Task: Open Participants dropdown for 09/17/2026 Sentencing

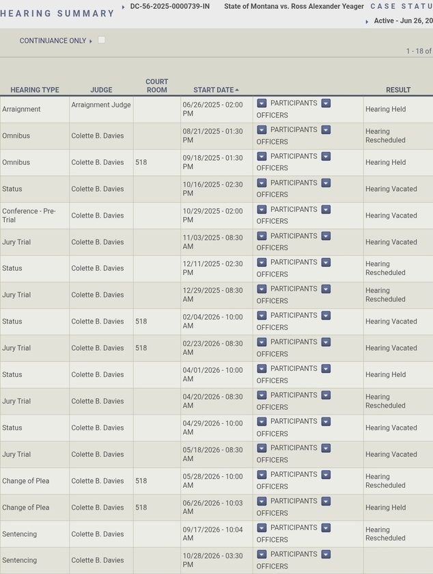Action: pyautogui.click(x=262, y=528)
